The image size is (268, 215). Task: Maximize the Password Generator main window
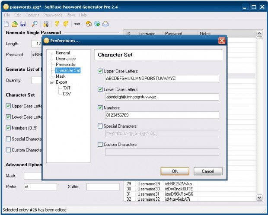pos(254,7)
